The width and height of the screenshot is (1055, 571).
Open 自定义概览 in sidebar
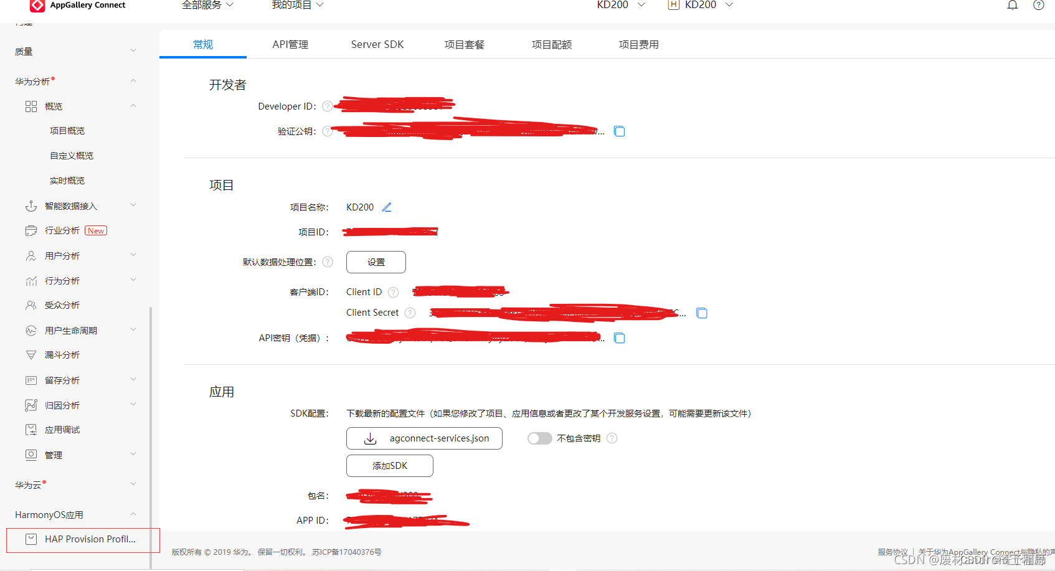(72, 156)
